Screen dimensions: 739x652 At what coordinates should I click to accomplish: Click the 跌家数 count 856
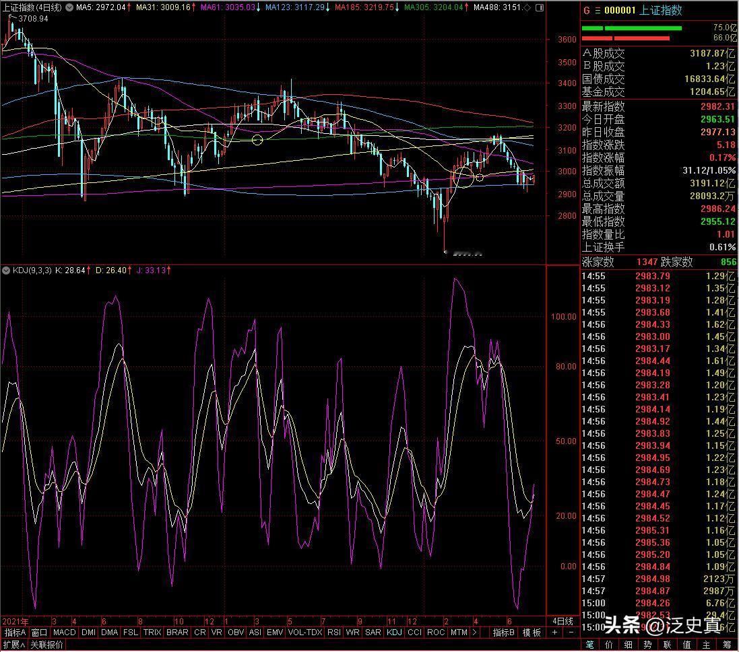pyautogui.click(x=728, y=262)
